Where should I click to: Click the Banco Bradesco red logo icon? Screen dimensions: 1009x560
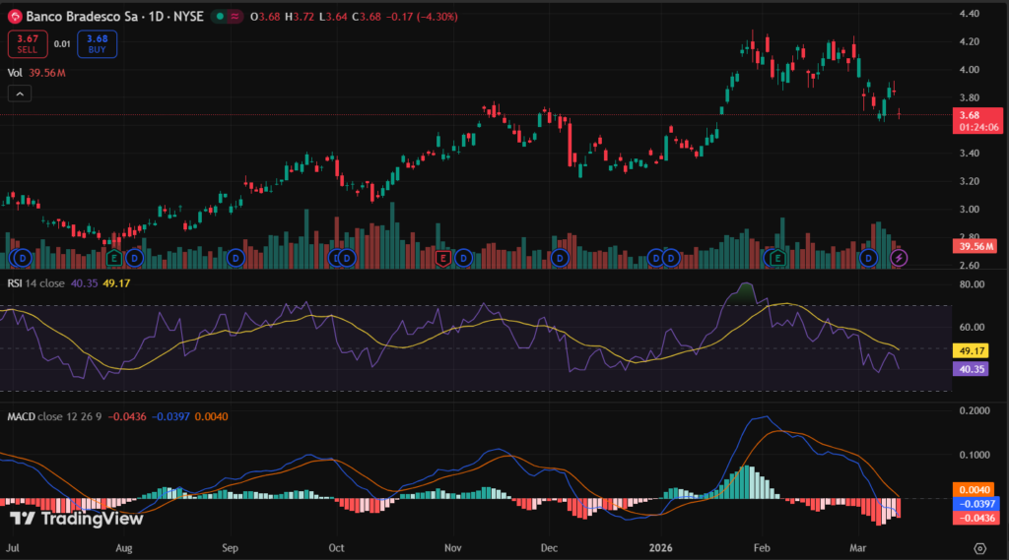coord(14,17)
